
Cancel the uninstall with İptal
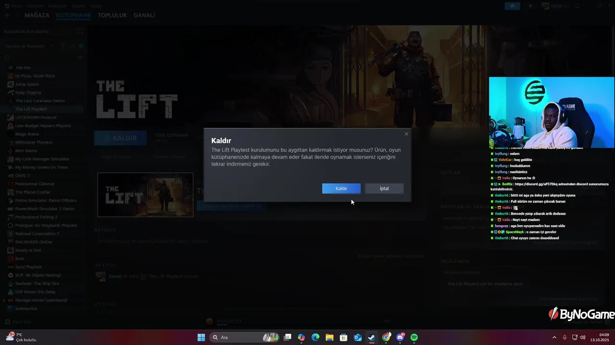[384, 188]
